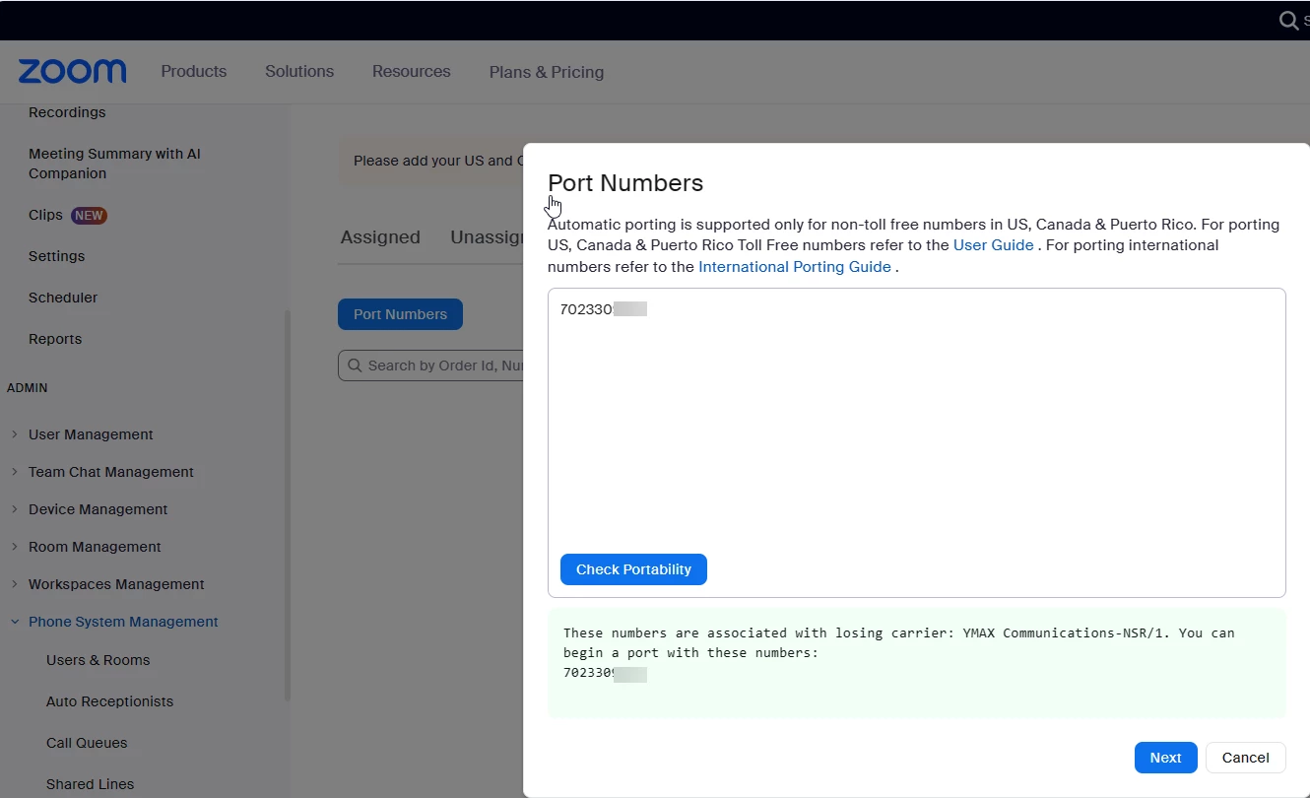Click Port Numbers button on background page
Viewport: 1310px width, 798px height.
(400, 314)
